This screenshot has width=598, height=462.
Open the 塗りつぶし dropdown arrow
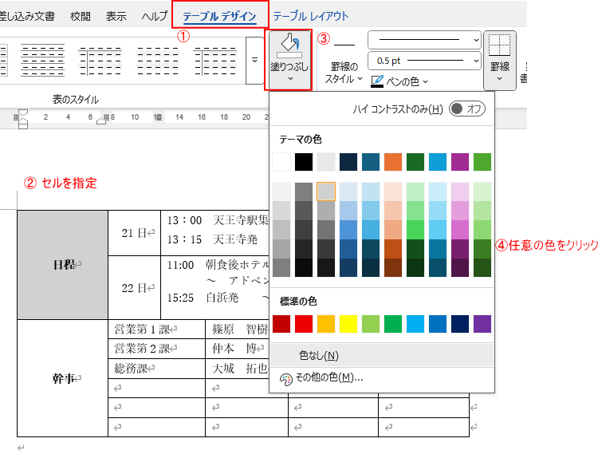pos(290,79)
